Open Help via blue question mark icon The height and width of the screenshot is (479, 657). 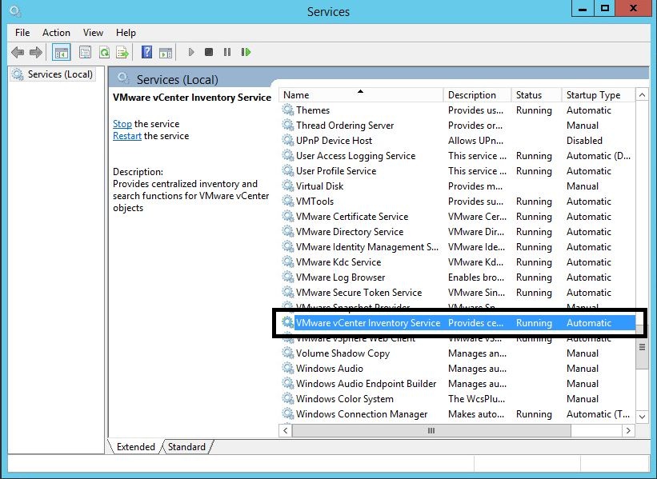pos(146,53)
